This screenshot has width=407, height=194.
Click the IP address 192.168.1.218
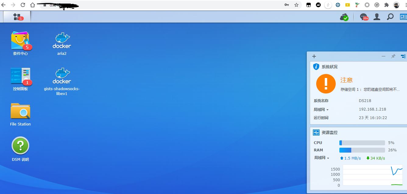click(372, 109)
